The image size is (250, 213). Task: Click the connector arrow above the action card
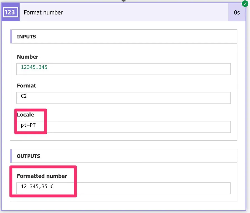tap(124, 1)
